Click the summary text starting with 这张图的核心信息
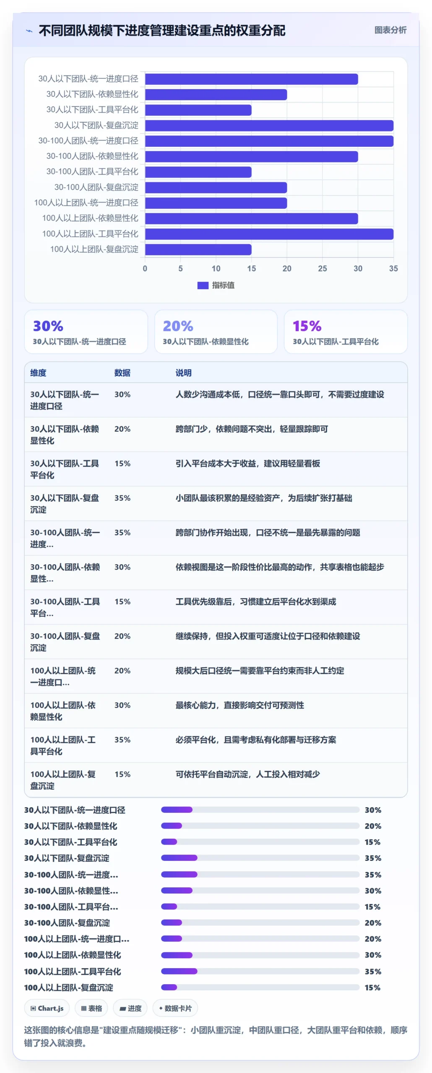Image resolution: width=432 pixels, height=1073 pixels. [216, 1037]
